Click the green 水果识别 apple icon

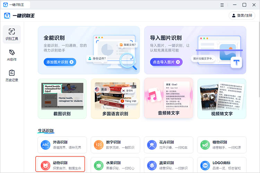99,165
